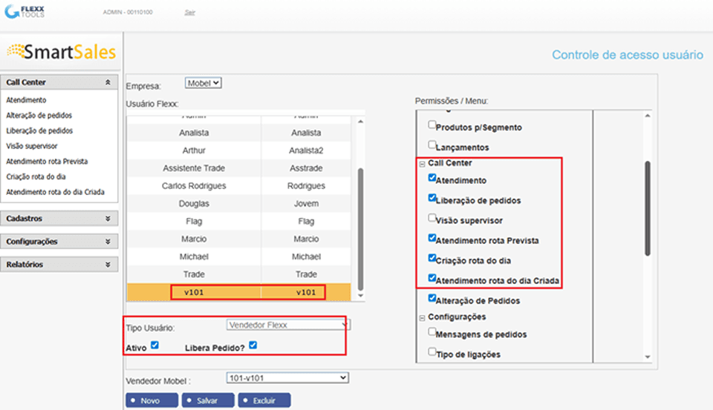
Task: Click the Salvar button
Action: click(x=208, y=400)
